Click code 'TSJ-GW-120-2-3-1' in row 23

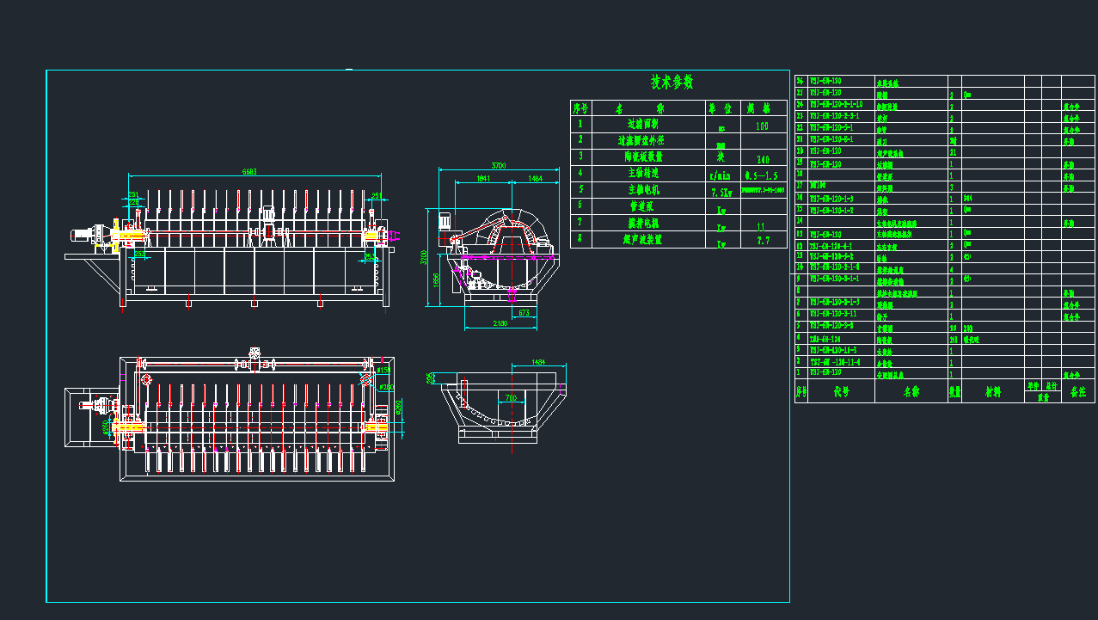click(834, 115)
